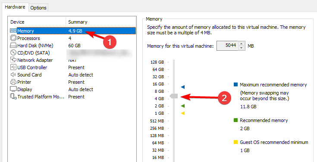Click the memory slider thumb

(174, 96)
